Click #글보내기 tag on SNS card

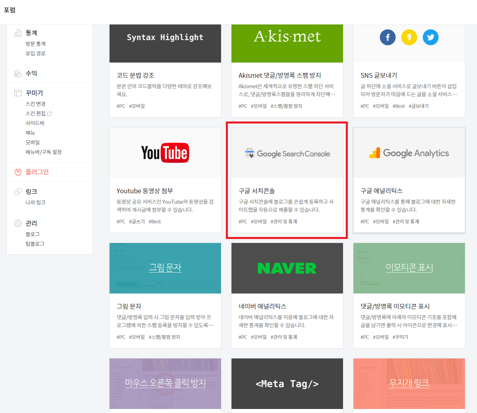(x=418, y=106)
